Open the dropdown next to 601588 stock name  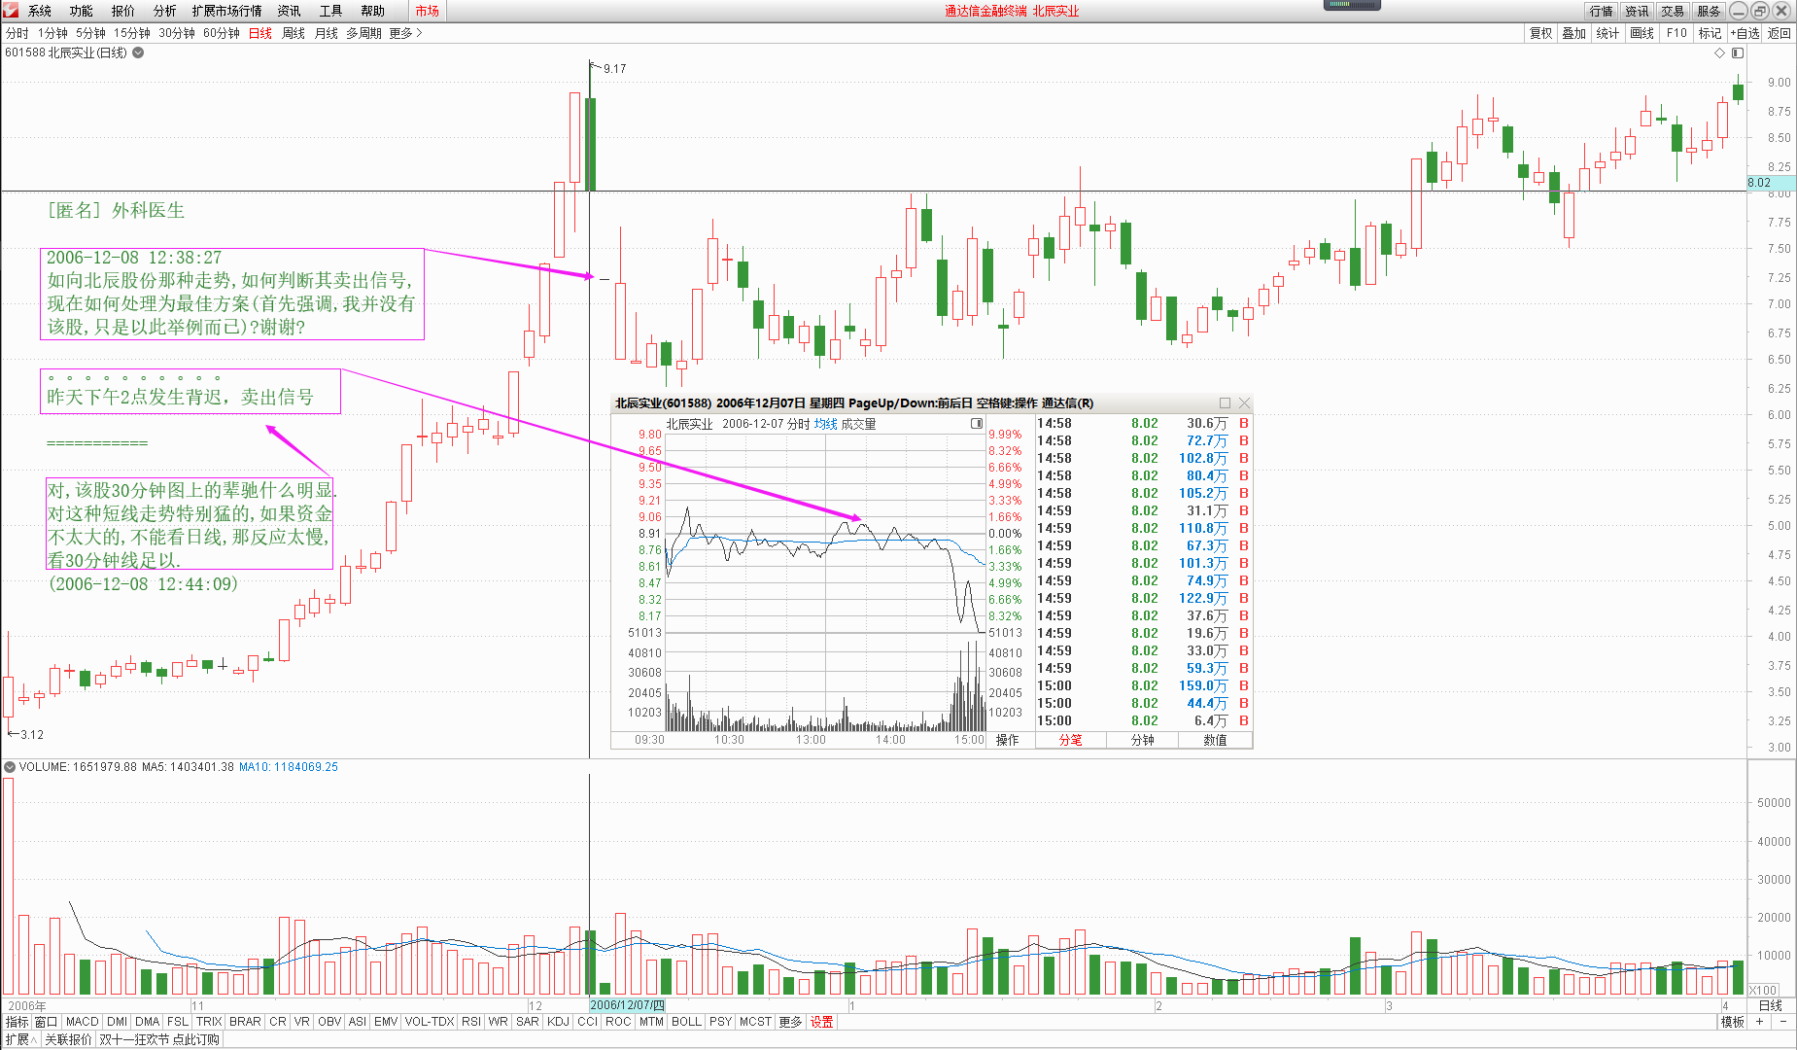138,52
